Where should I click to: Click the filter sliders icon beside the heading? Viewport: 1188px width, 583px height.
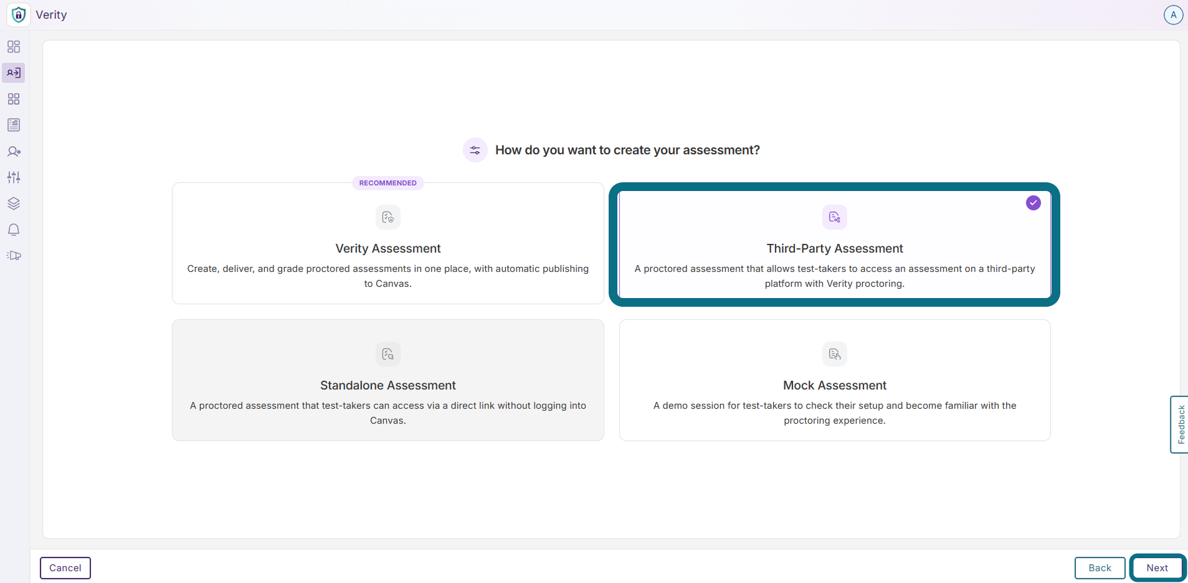click(475, 150)
